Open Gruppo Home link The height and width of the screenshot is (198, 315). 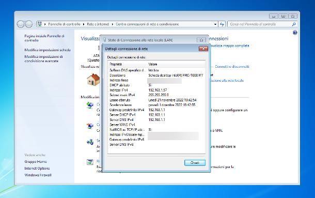36,162
